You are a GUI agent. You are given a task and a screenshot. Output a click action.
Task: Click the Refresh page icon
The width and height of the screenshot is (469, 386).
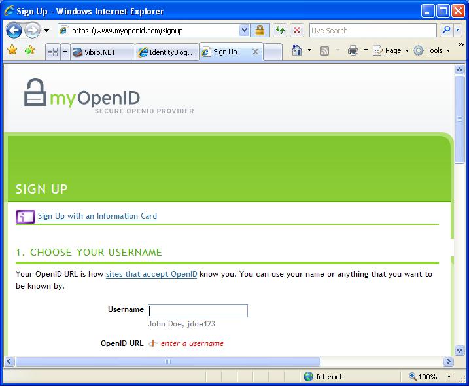click(x=280, y=31)
